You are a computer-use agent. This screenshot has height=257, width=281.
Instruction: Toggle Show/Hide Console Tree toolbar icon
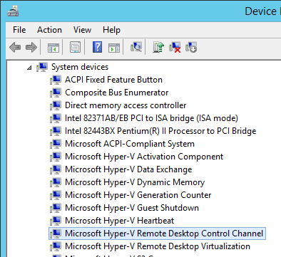point(53,48)
